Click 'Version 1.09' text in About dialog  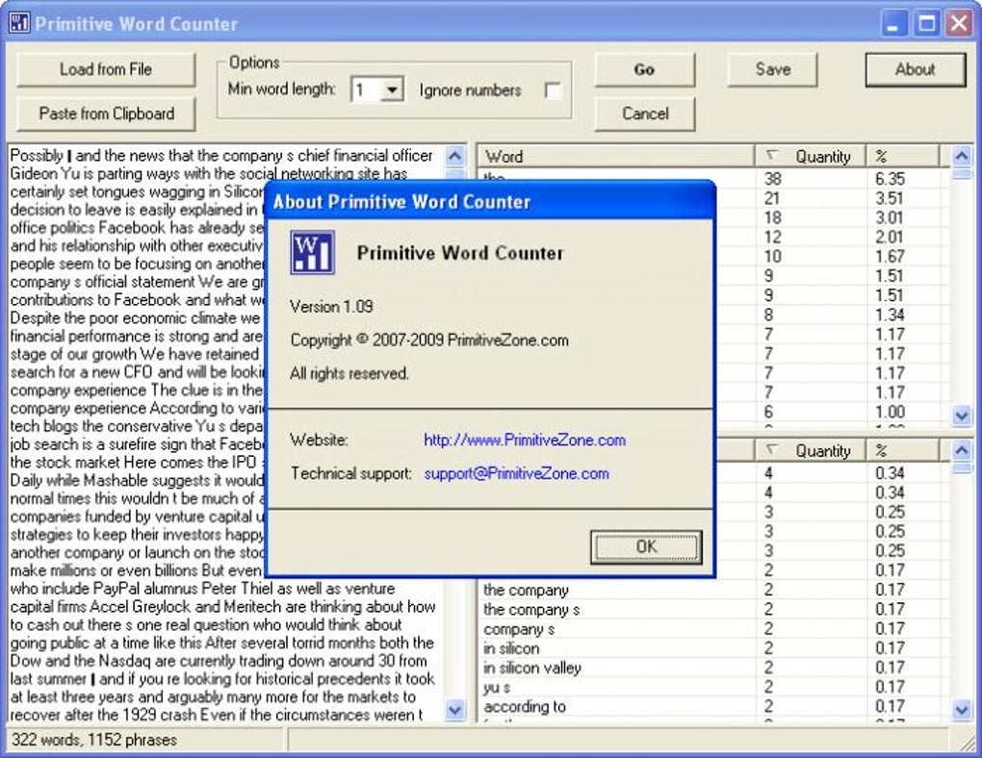(x=331, y=307)
